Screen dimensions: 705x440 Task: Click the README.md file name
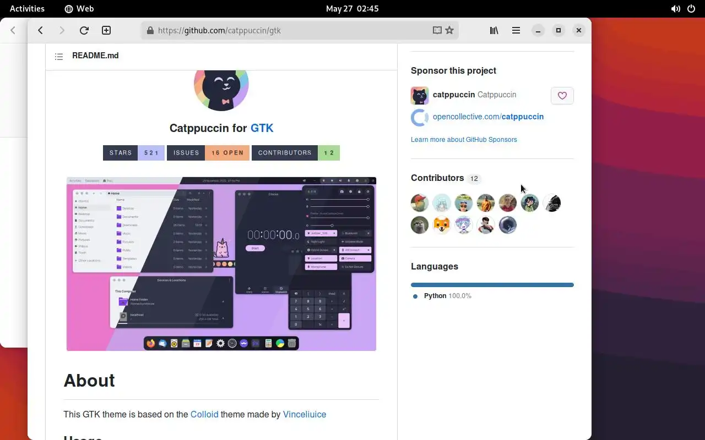click(95, 56)
